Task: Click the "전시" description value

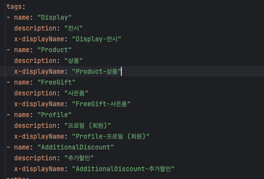Action: click(x=74, y=28)
